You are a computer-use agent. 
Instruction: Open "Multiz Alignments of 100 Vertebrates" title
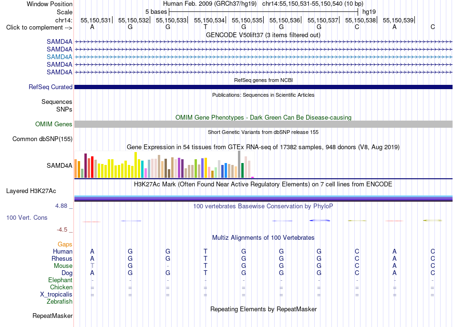click(263, 238)
